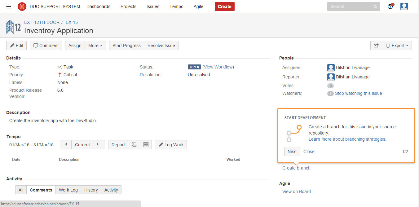Screen dimensions: 419x207
Task: Click the Unresolved resolution value
Action: pyautogui.click(x=199, y=75)
